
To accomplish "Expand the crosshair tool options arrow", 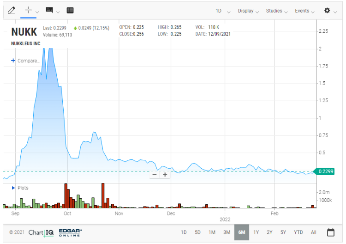I will (x=37, y=12).
